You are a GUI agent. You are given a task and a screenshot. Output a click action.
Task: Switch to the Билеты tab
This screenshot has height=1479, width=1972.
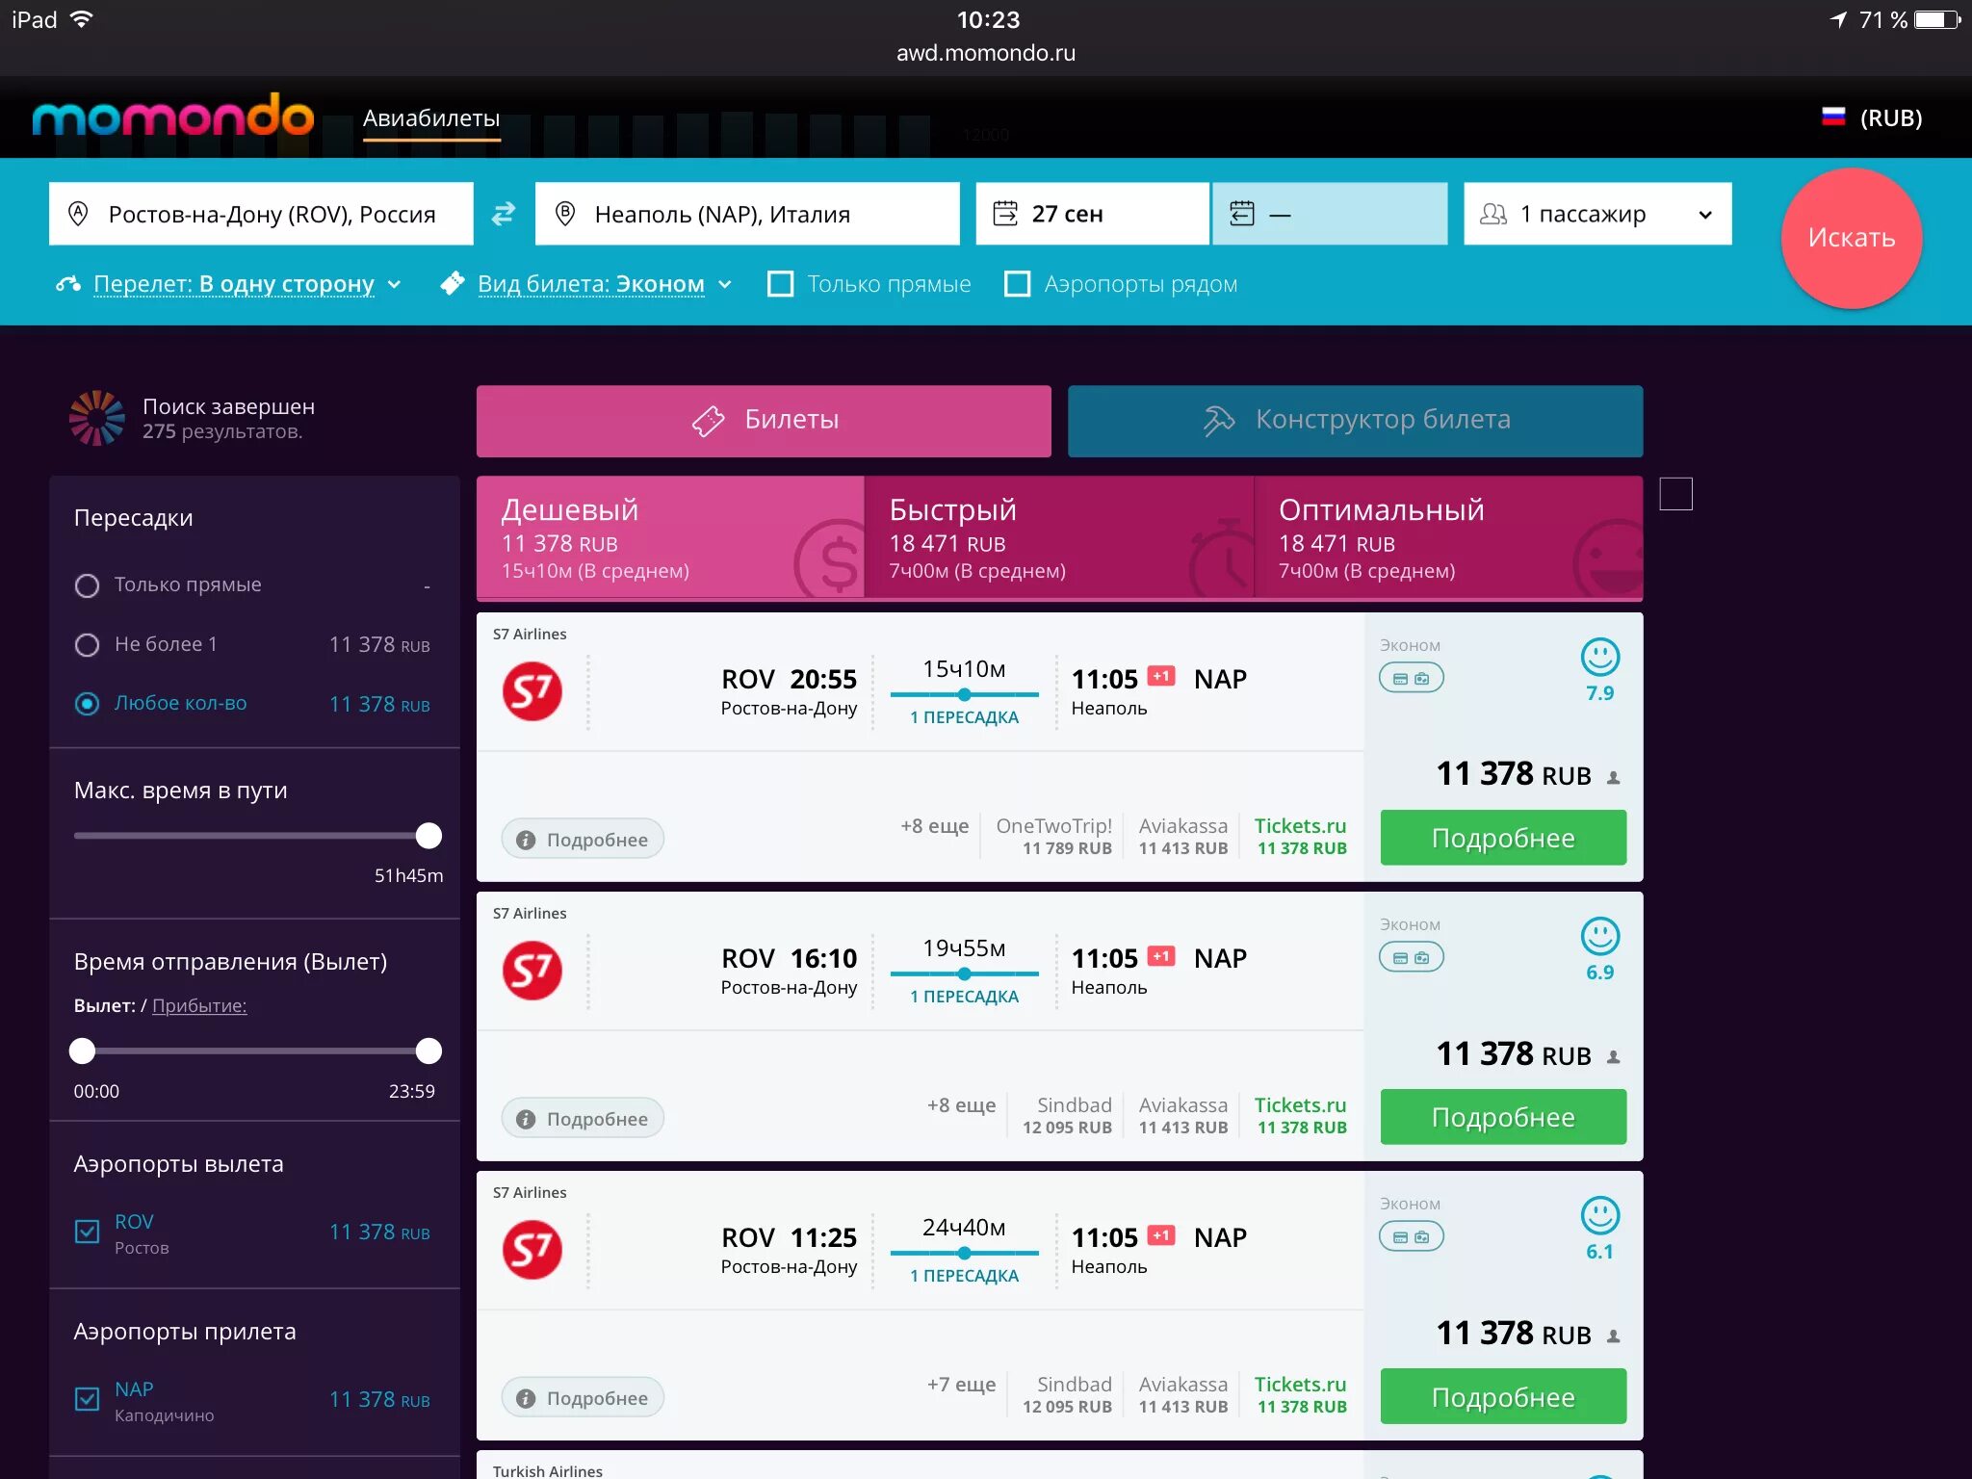click(x=764, y=421)
